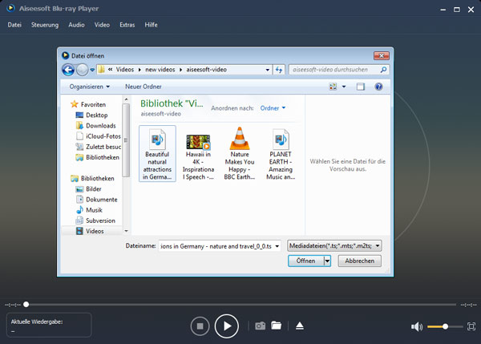Take a snapshot with camera icon
The image size is (481, 344).
point(260,326)
